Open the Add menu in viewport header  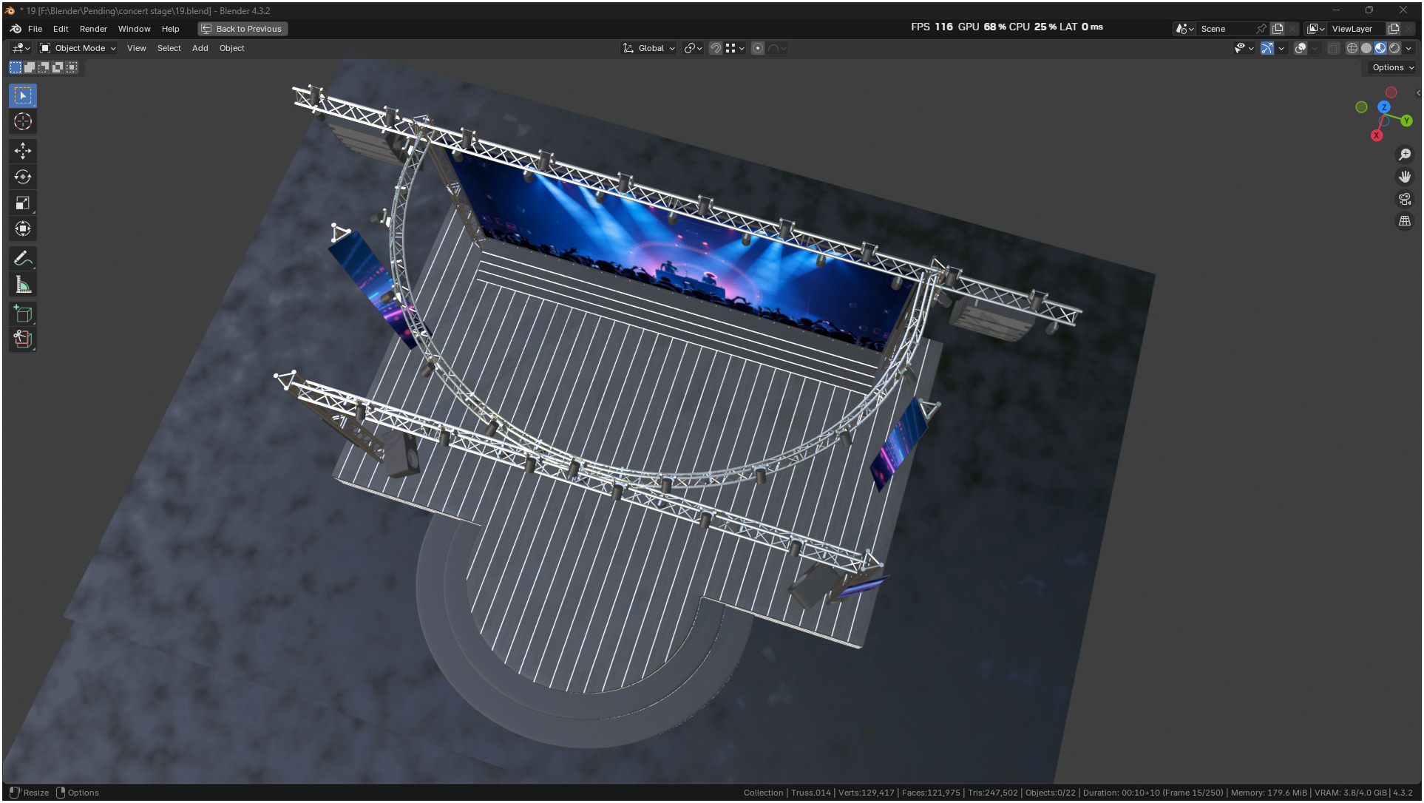tap(200, 48)
